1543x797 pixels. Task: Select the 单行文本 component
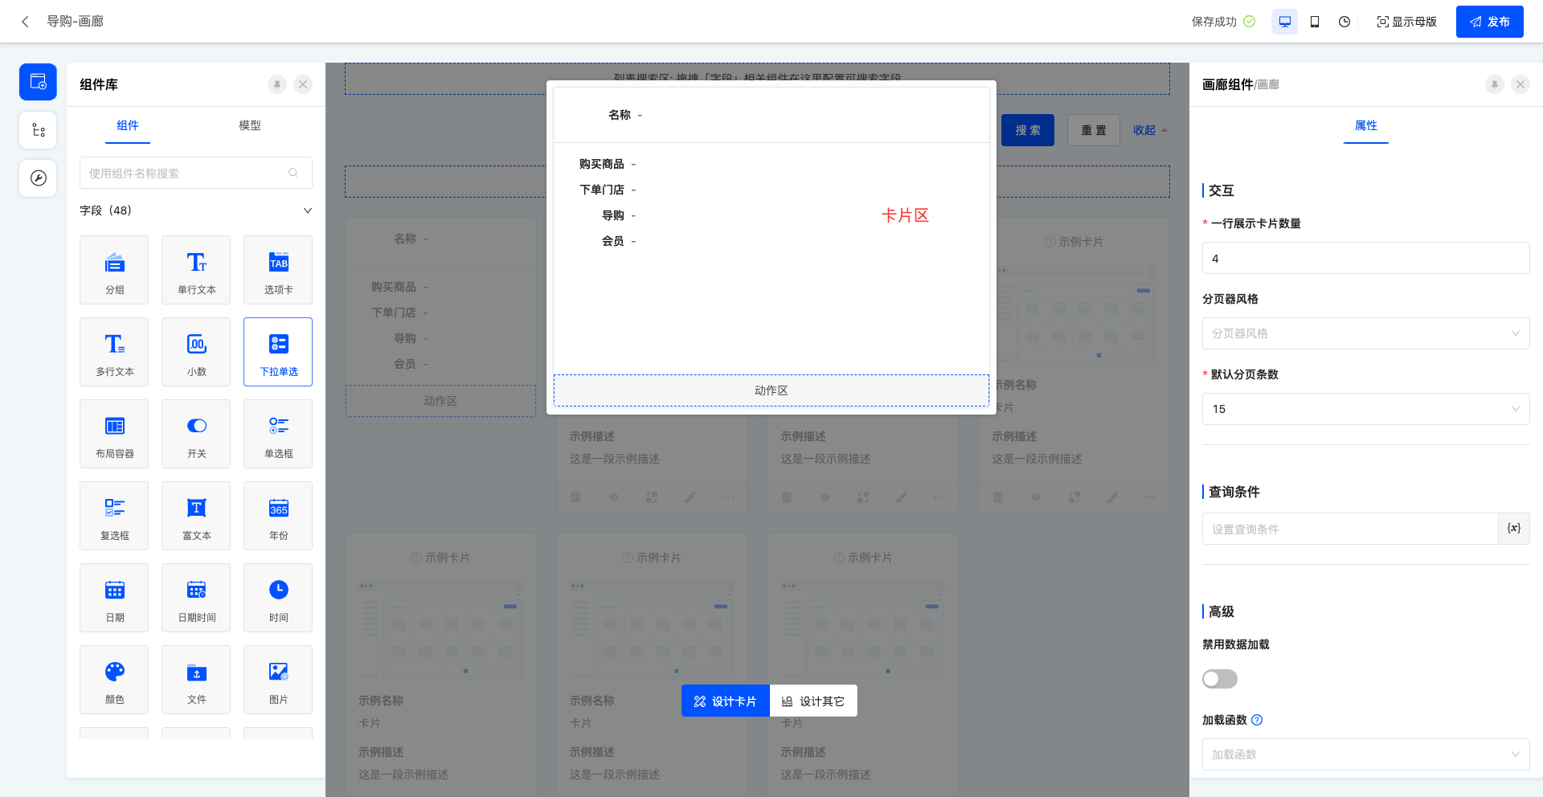(x=195, y=270)
